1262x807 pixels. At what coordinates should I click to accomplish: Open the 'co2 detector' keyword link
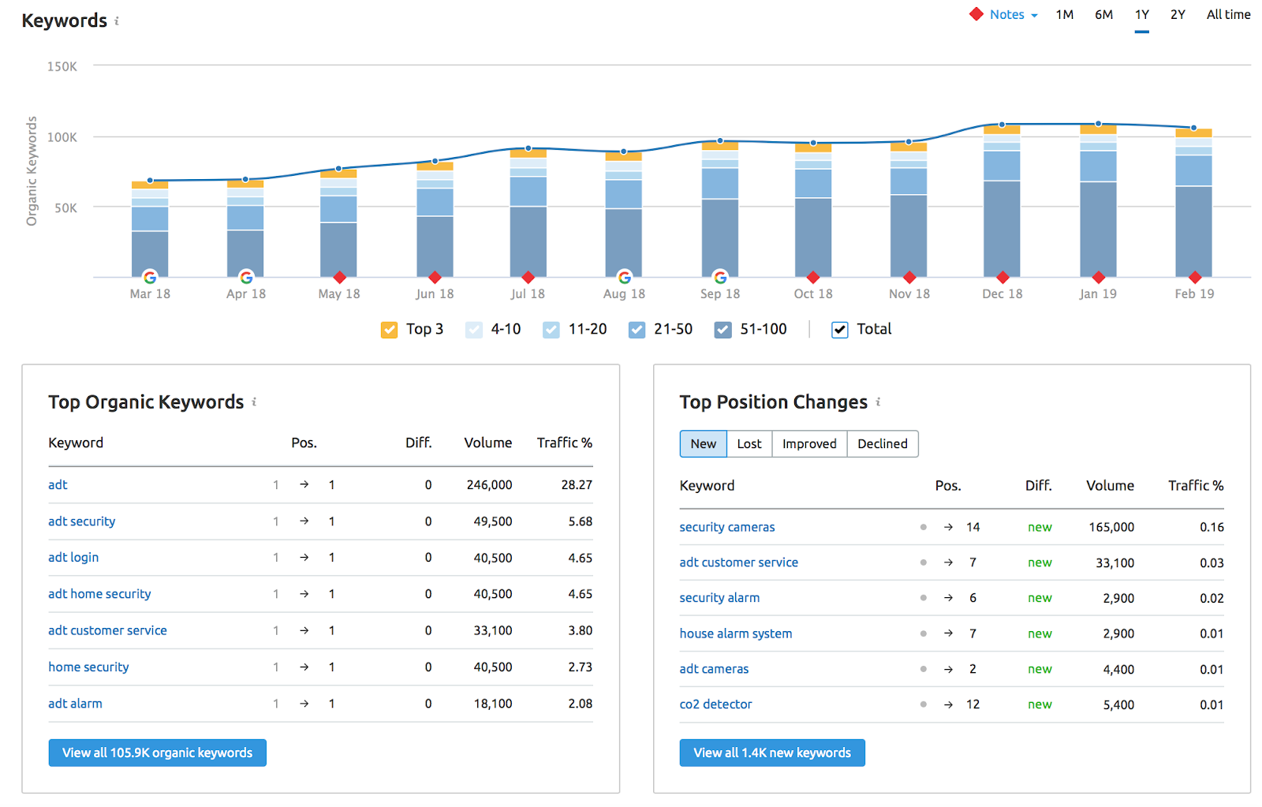click(715, 704)
